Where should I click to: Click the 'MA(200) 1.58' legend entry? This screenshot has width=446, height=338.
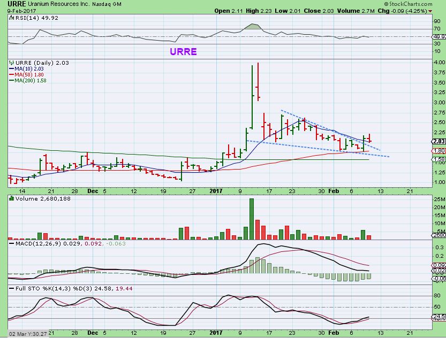pos(28,81)
